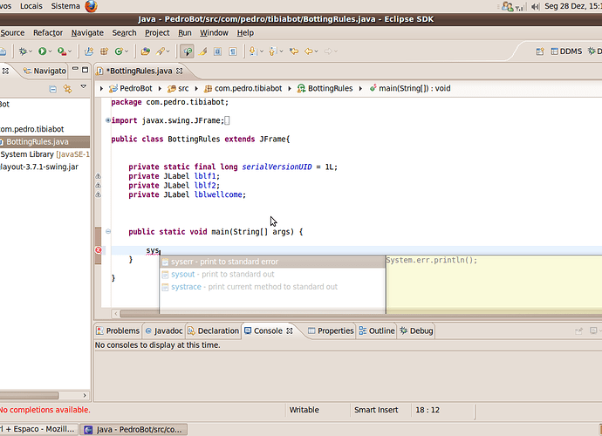Image resolution: width=602 pixels, height=436 pixels.
Task: Open the Help menu
Action: 245,33
